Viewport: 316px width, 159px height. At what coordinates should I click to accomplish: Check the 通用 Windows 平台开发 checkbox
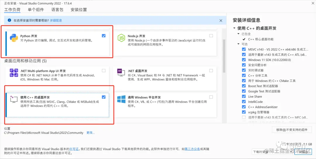click(211, 97)
